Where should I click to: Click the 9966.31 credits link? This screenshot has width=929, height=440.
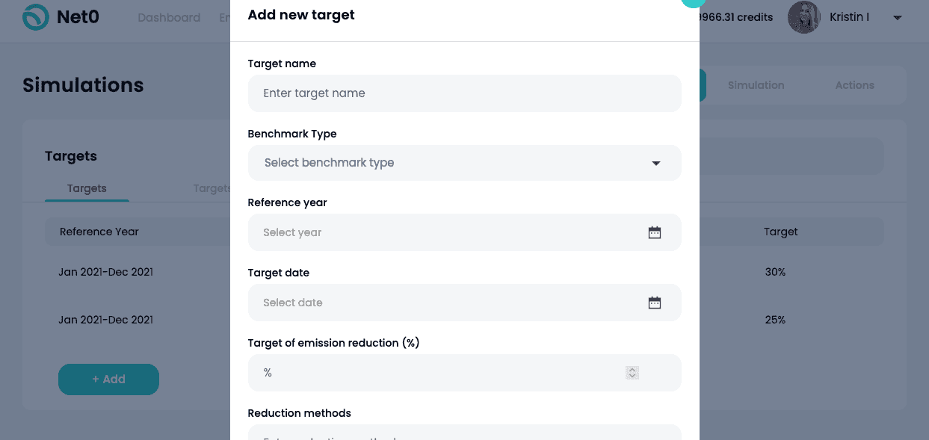pos(735,17)
